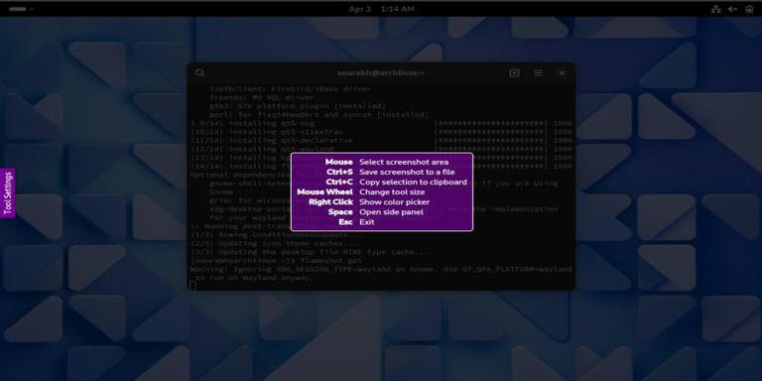Open the clock showing Apr 3 1:14 AM
762x381 pixels.
[x=381, y=9]
